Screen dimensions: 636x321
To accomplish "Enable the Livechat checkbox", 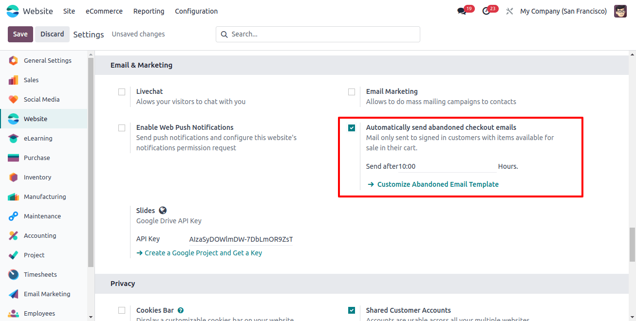I will 122,92.
